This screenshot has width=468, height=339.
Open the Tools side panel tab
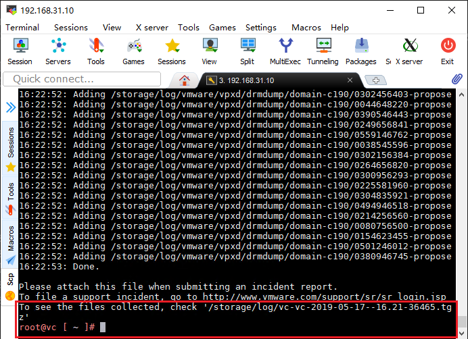[x=11, y=198]
